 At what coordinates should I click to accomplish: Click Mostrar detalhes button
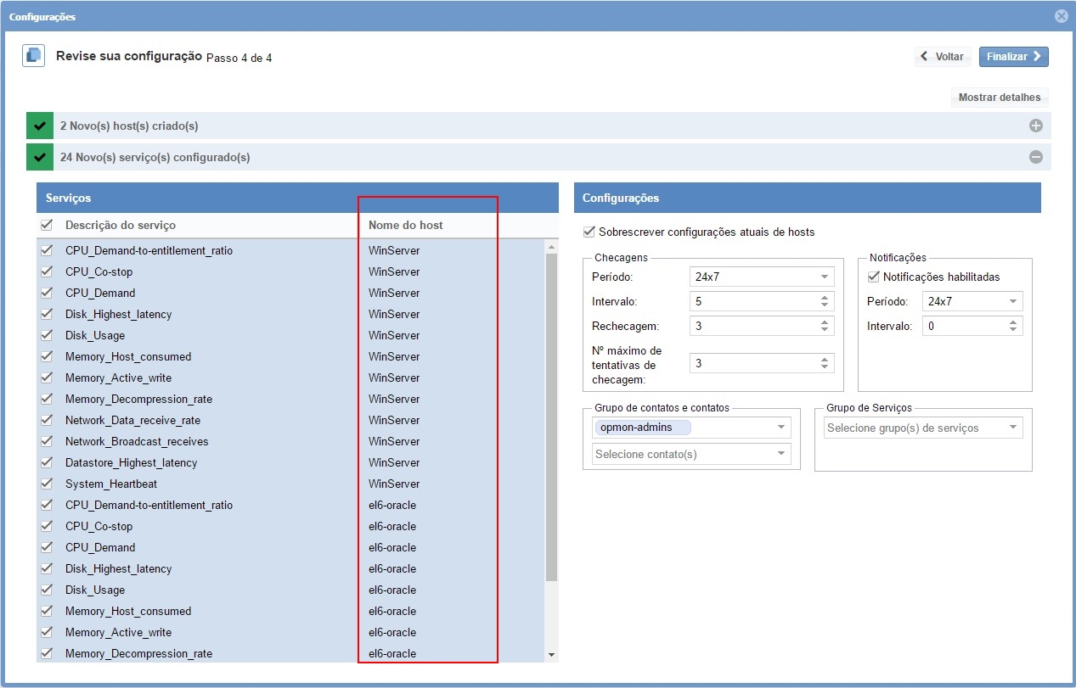pos(1000,98)
